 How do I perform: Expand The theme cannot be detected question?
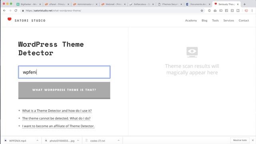(x=56, y=118)
